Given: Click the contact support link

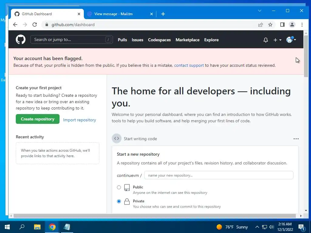Looking at the screenshot, I should 189,66.
